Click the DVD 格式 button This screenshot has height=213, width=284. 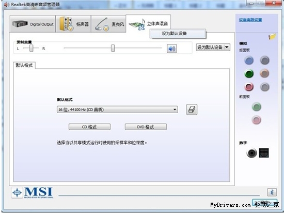click(x=146, y=127)
